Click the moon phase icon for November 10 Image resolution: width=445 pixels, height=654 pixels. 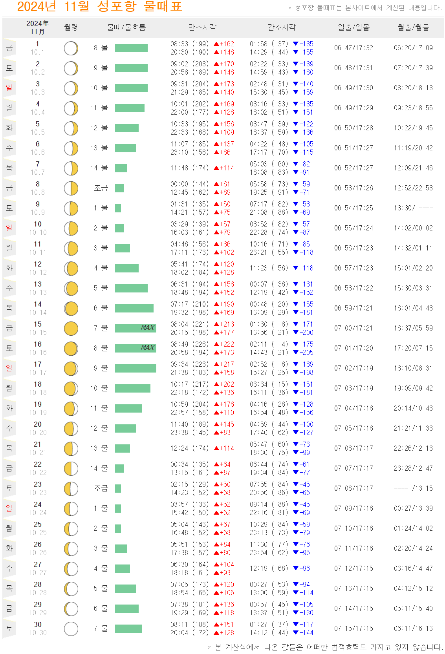(x=71, y=228)
